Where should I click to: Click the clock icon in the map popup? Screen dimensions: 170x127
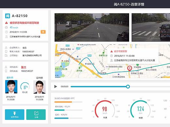[x=111, y=56]
